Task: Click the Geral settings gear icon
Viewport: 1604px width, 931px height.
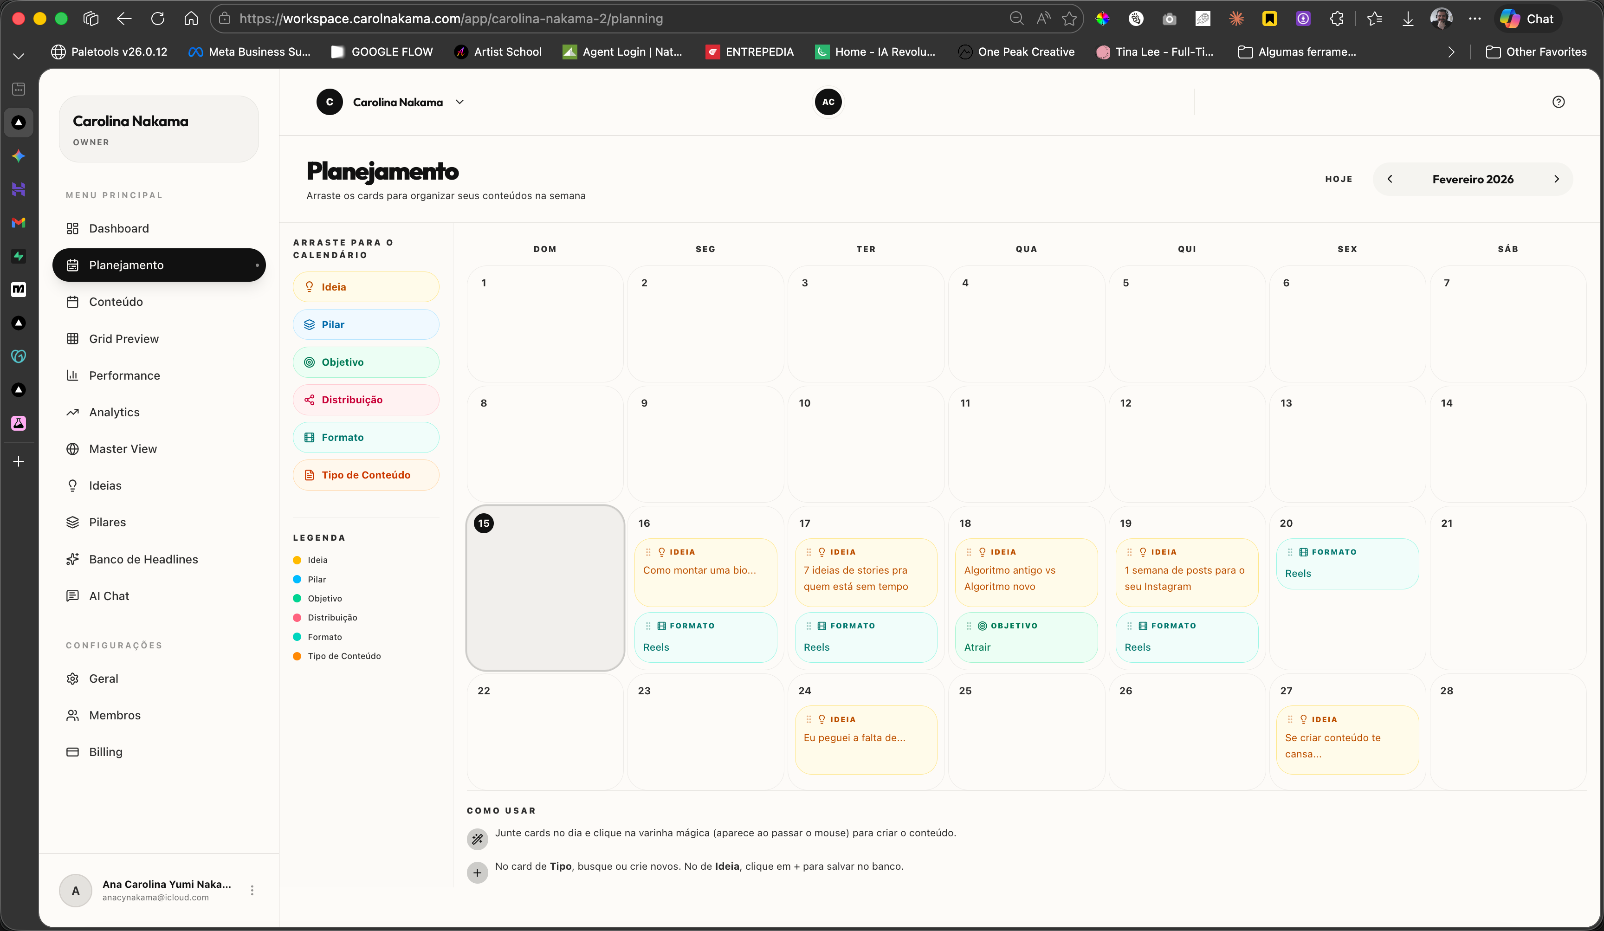Action: (x=73, y=679)
